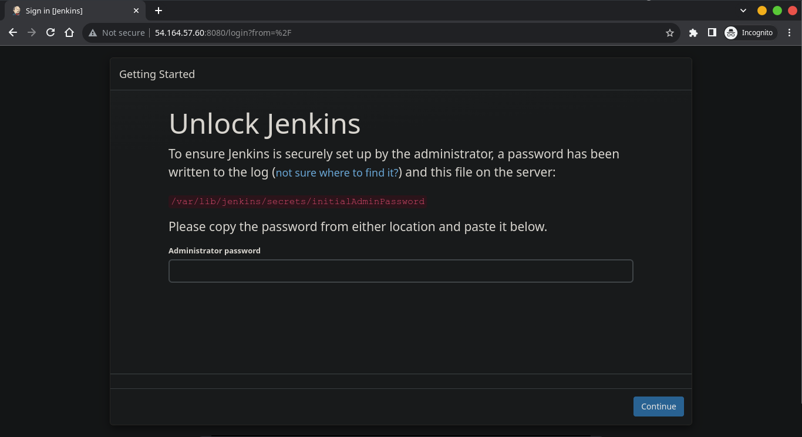This screenshot has height=437, width=802.
Task: Expand the tab search chevron
Action: point(743,11)
